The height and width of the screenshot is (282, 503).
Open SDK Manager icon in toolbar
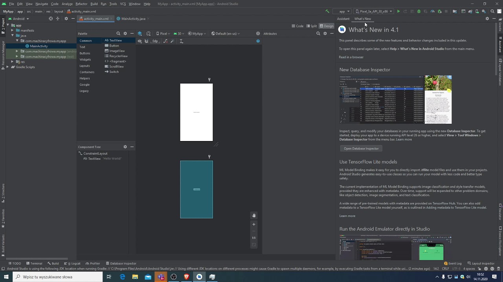pyautogui.click(x=483, y=11)
